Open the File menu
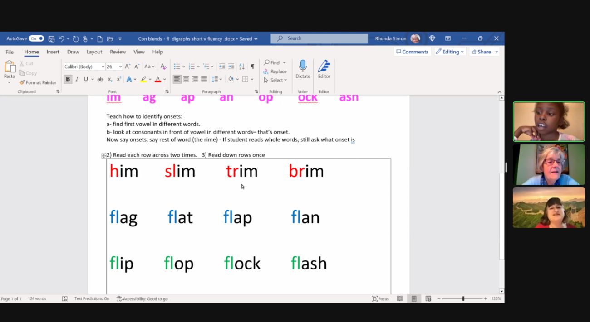 (x=10, y=52)
